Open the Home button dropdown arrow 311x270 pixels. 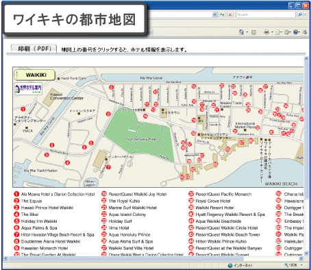point(247,32)
